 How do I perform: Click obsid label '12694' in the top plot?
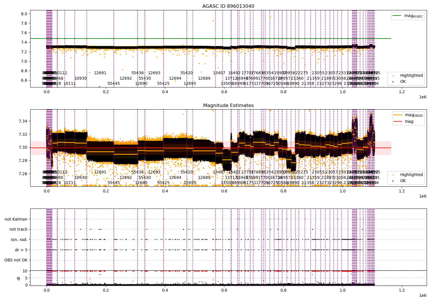[x=175, y=78]
